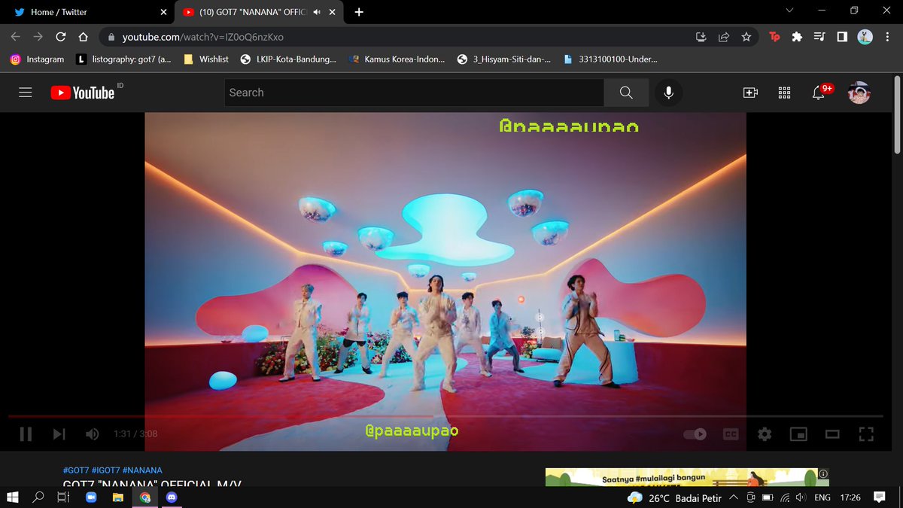
Task: Open a new browser tab
Action: (359, 12)
